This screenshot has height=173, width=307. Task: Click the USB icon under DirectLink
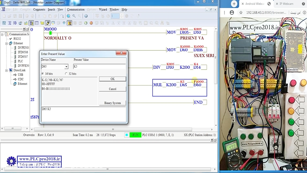coord(15,75)
